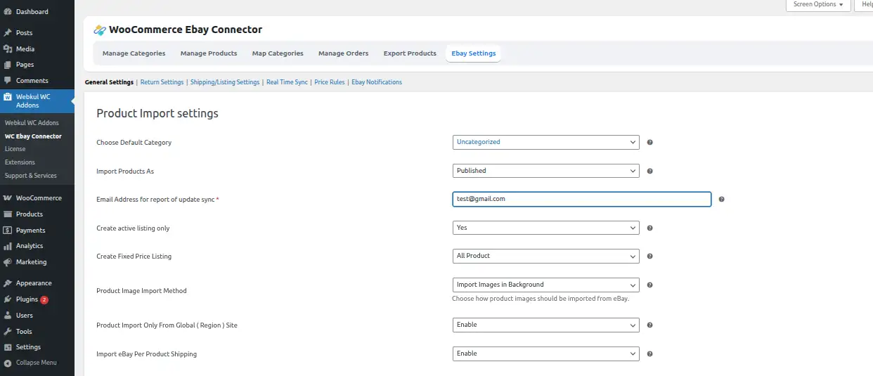Open the Export Products tab
873x376 pixels.
410,53
